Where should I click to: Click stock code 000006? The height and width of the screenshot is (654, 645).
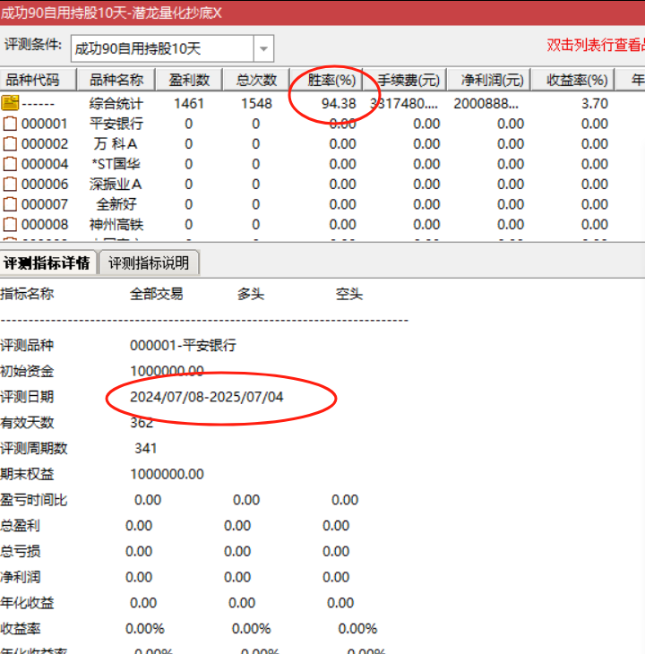pyautogui.click(x=45, y=184)
